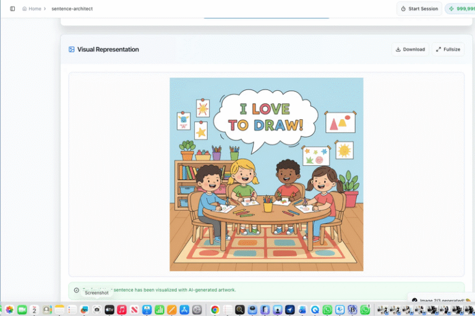The image size is (475, 316).
Task: Open FaceTime from the dock
Action: 22,310
